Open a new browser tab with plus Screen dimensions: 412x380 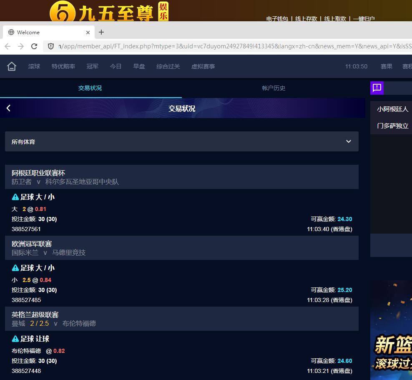point(101,32)
